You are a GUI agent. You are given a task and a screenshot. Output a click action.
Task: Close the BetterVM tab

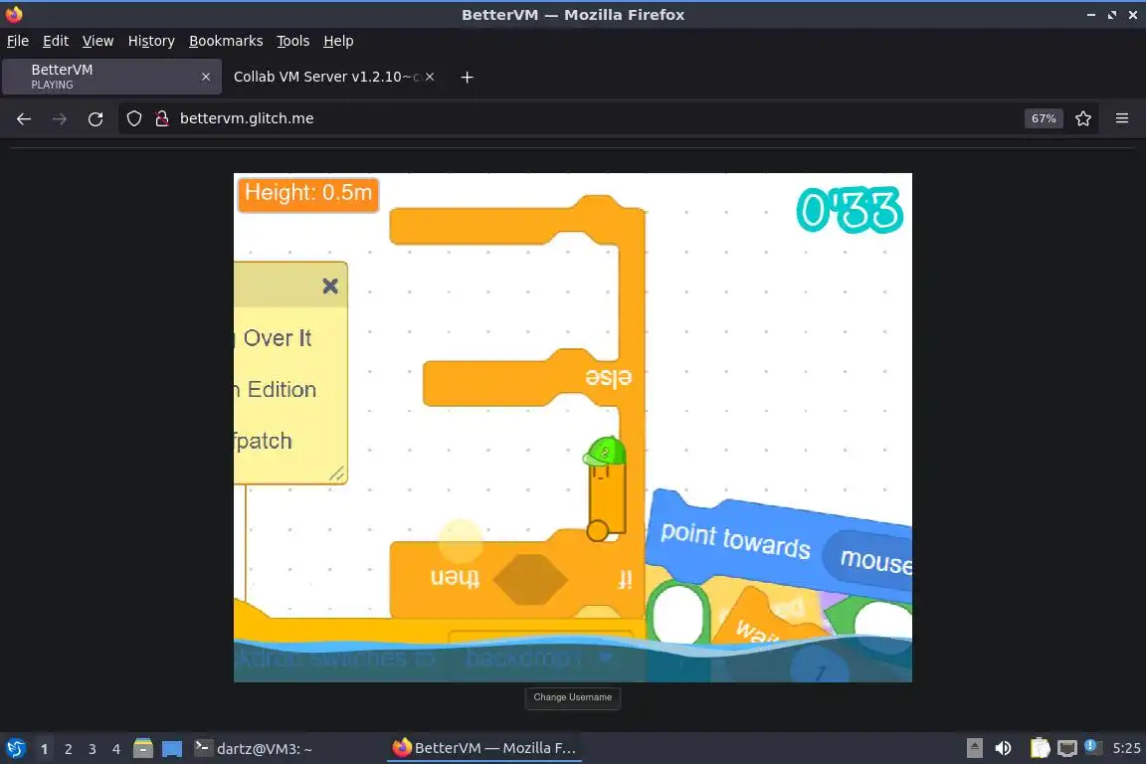(205, 77)
